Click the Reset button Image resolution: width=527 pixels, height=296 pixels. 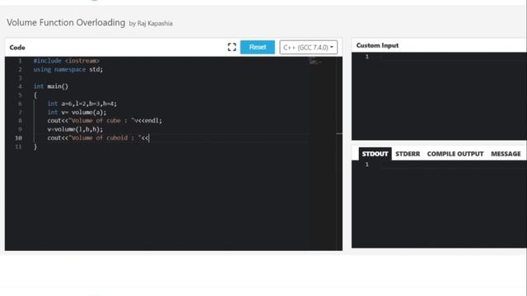coord(258,48)
